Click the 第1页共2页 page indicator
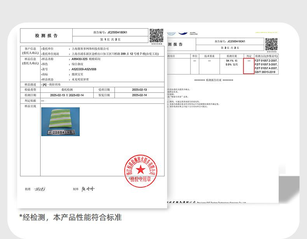Screen dimensions: 307x239 tap(110, 40)
